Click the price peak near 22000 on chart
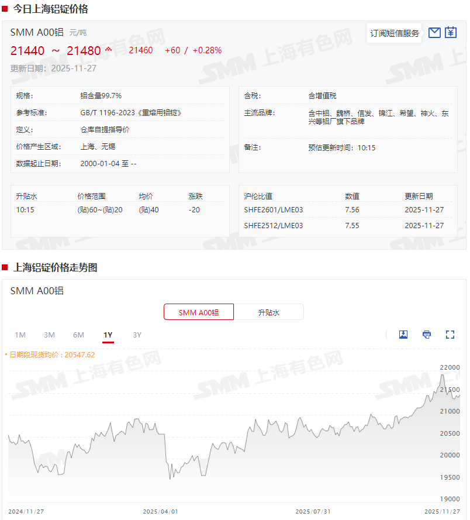The image size is (470, 520). coord(443,376)
